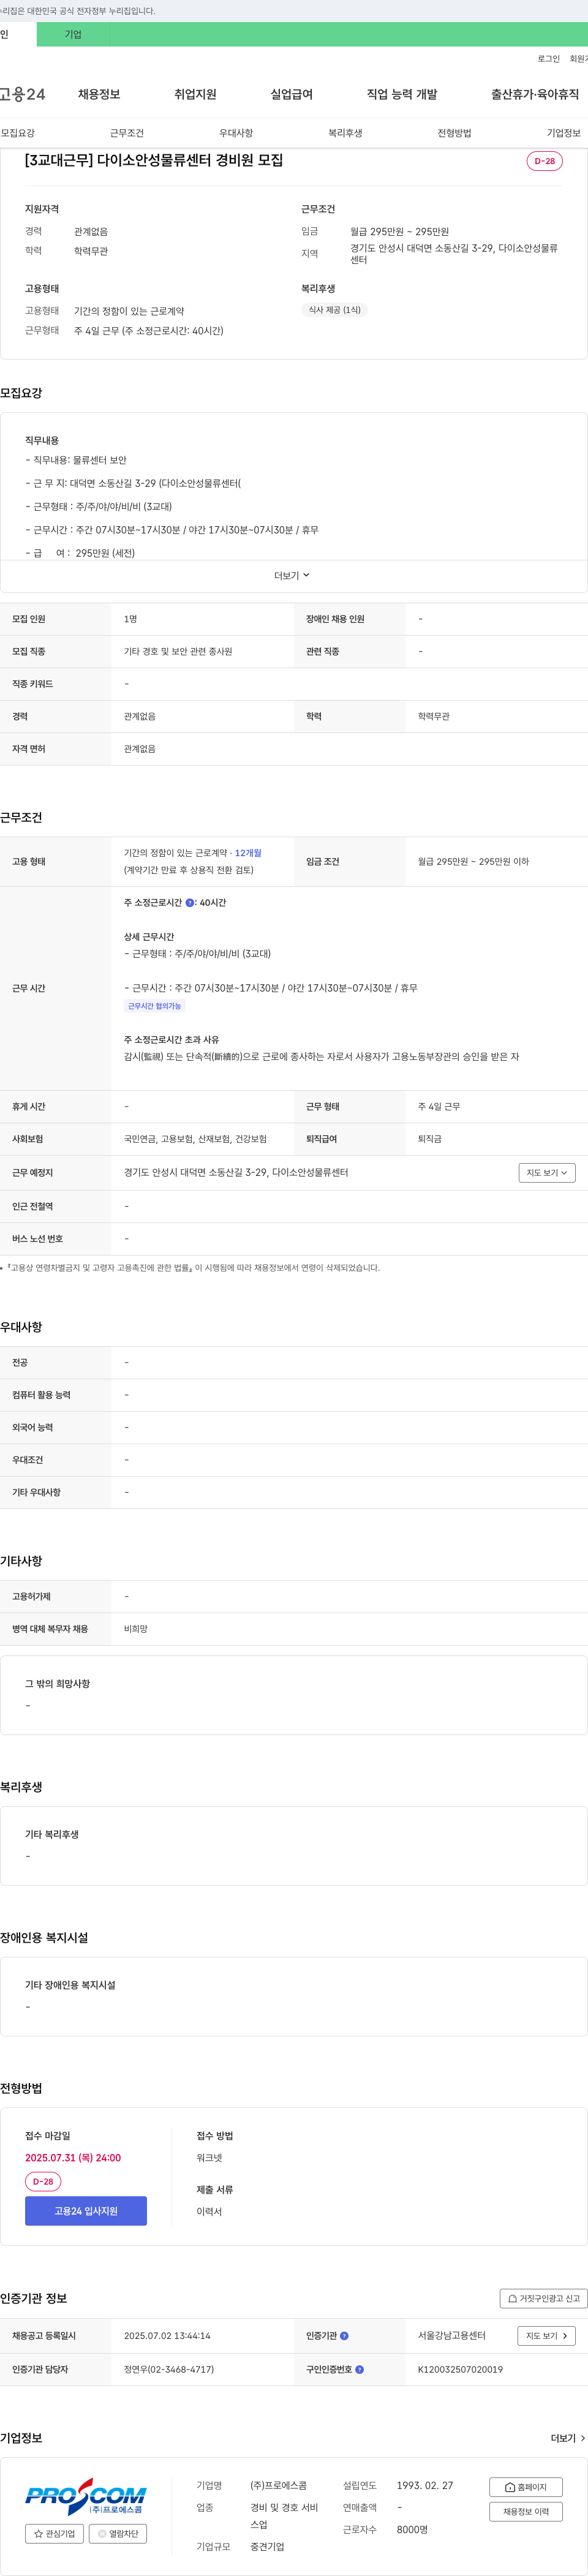Click the 인증기관 help question icon
This screenshot has width=588, height=2576.
344,2335
